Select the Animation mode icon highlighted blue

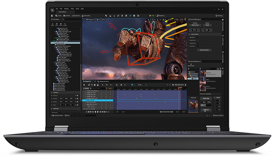(x=130, y=16)
